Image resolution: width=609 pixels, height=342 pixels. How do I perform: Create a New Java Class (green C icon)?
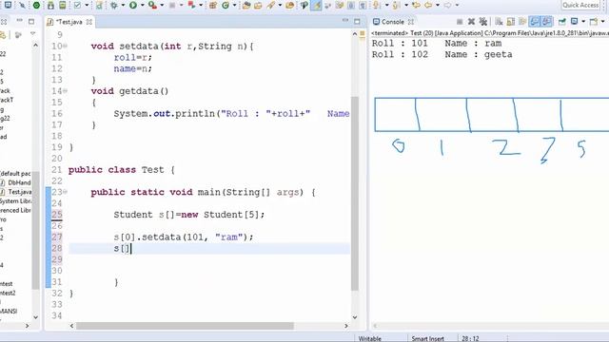point(226,5)
